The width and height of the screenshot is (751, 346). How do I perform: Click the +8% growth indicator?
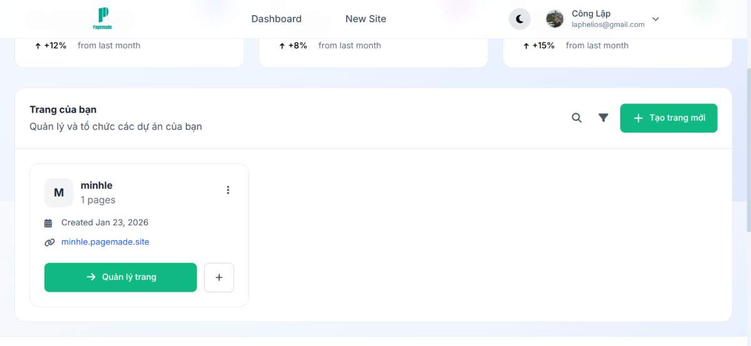coord(293,45)
